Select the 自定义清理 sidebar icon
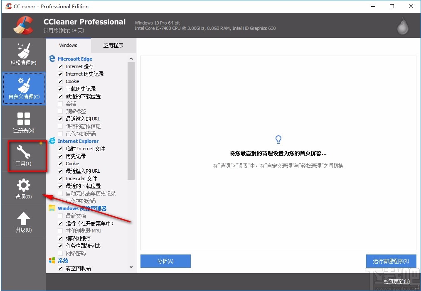 tap(23, 88)
